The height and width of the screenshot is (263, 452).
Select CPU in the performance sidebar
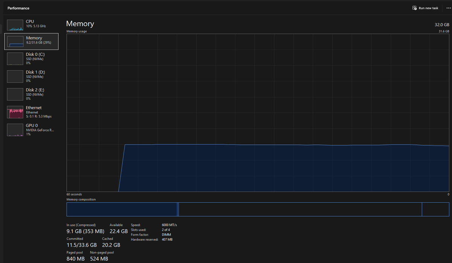click(x=31, y=25)
